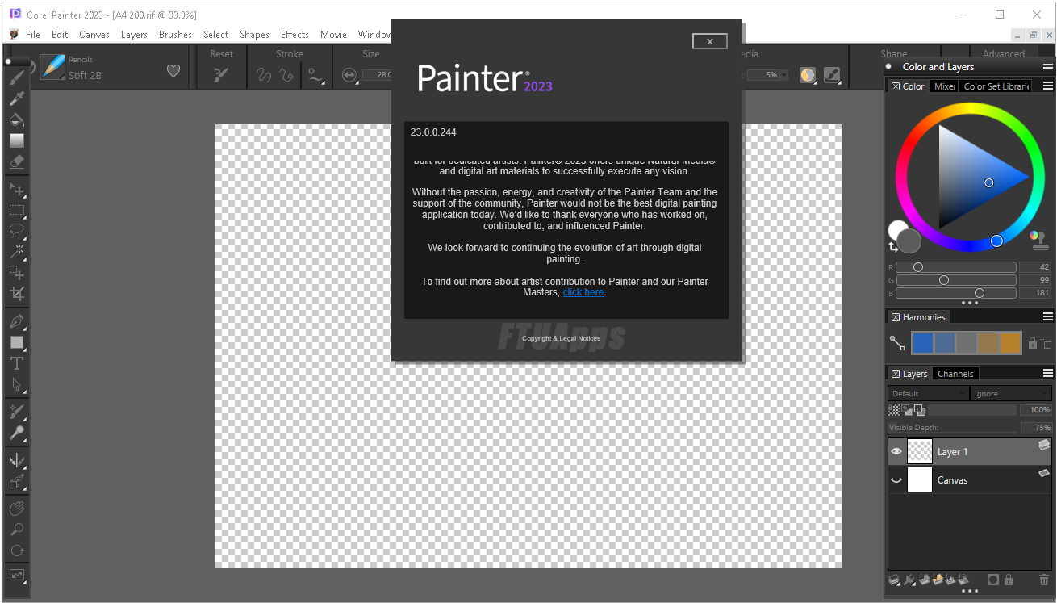This screenshot has width=1057, height=603.
Task: Swap main and additional colors
Action: (893, 247)
